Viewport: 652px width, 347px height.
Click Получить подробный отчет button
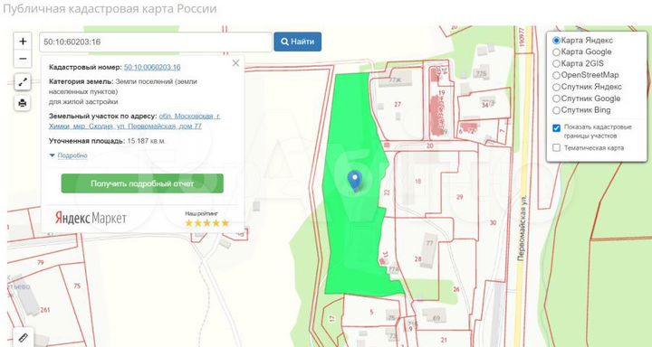coord(142,183)
